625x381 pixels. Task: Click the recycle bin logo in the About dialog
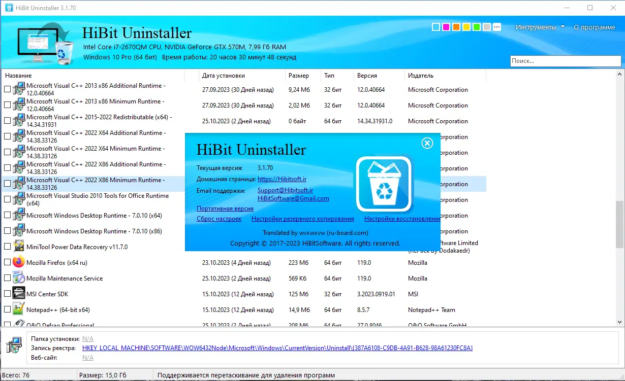(383, 184)
